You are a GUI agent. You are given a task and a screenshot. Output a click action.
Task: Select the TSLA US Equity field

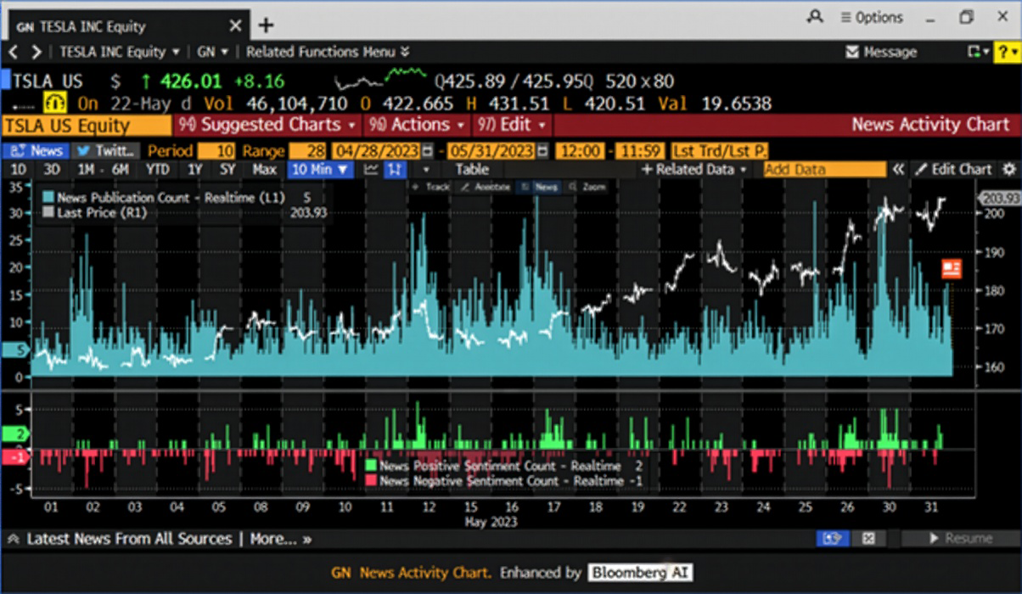pyautogui.click(x=87, y=126)
